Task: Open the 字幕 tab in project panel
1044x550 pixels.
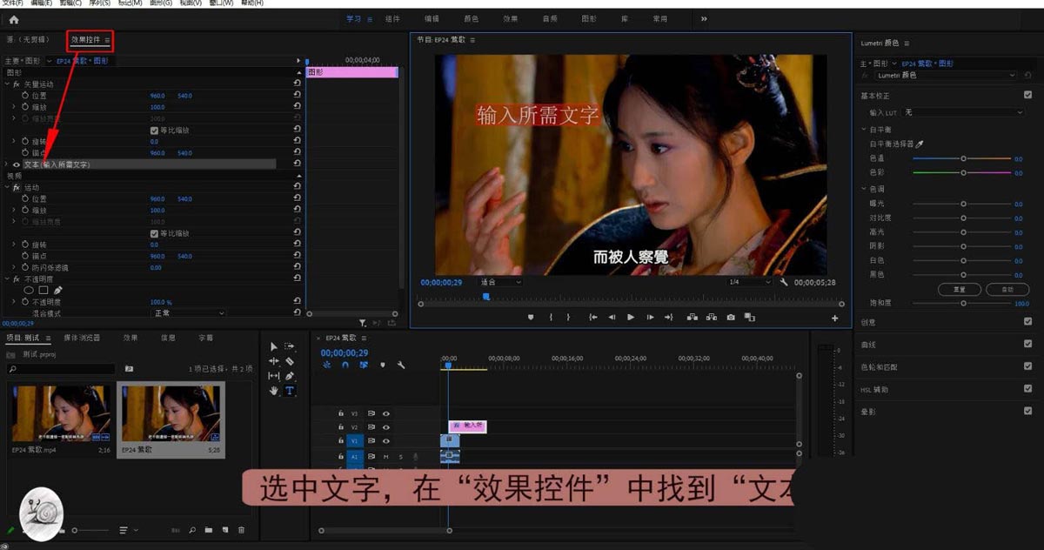Action: tap(205, 338)
